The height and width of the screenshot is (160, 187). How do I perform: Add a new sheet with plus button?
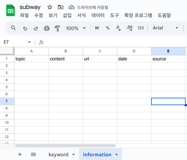coord(20,154)
